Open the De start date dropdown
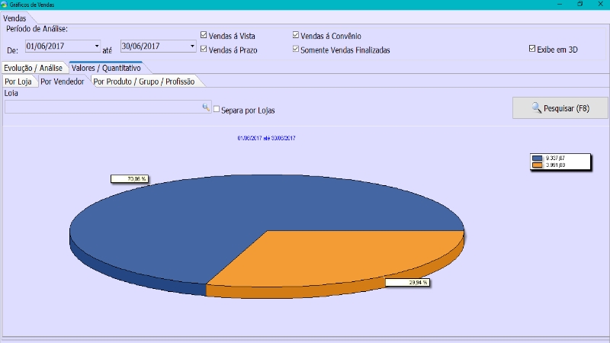 pyautogui.click(x=97, y=46)
